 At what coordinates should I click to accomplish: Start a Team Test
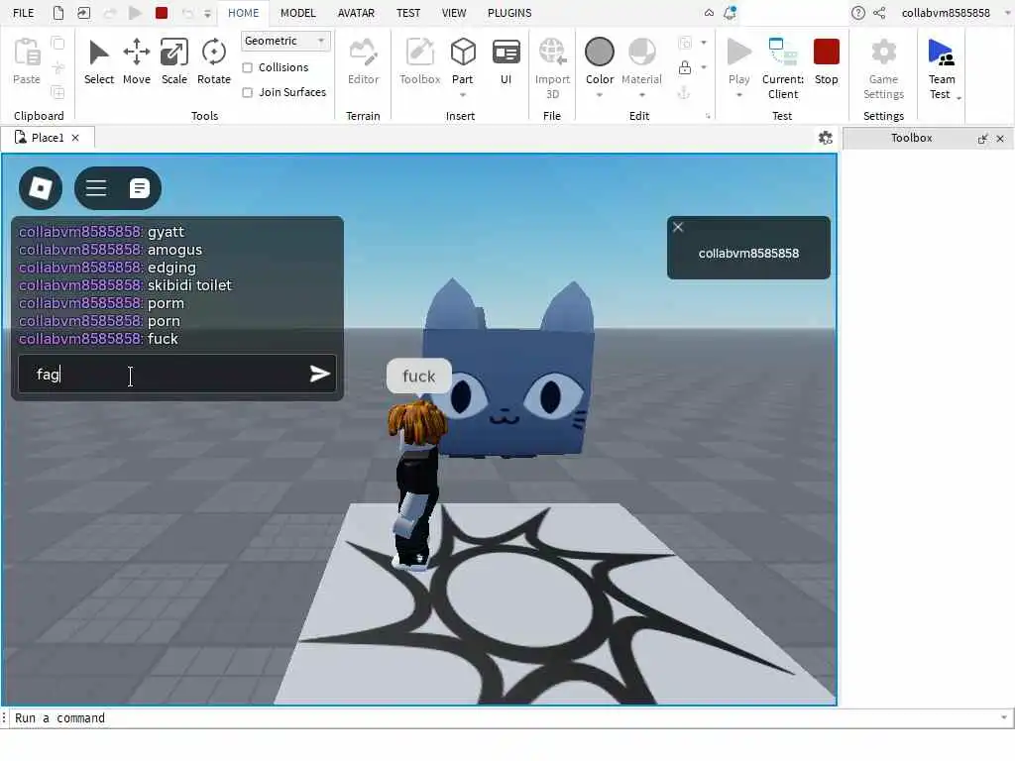pos(942,68)
